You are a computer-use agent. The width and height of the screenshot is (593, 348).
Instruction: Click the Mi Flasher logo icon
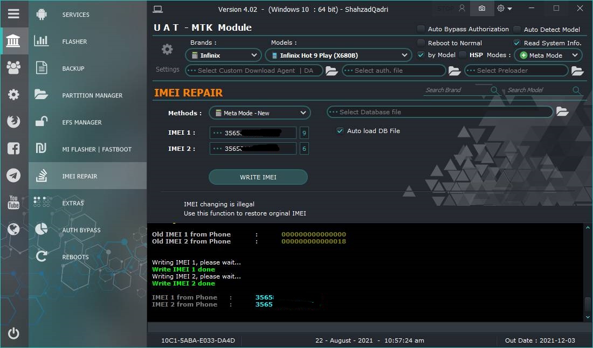pos(41,149)
